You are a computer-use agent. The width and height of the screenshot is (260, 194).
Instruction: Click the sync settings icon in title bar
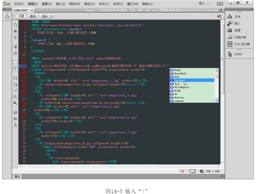(x=220, y=4)
